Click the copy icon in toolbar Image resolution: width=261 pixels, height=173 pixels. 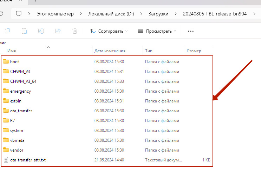click(x=7, y=31)
